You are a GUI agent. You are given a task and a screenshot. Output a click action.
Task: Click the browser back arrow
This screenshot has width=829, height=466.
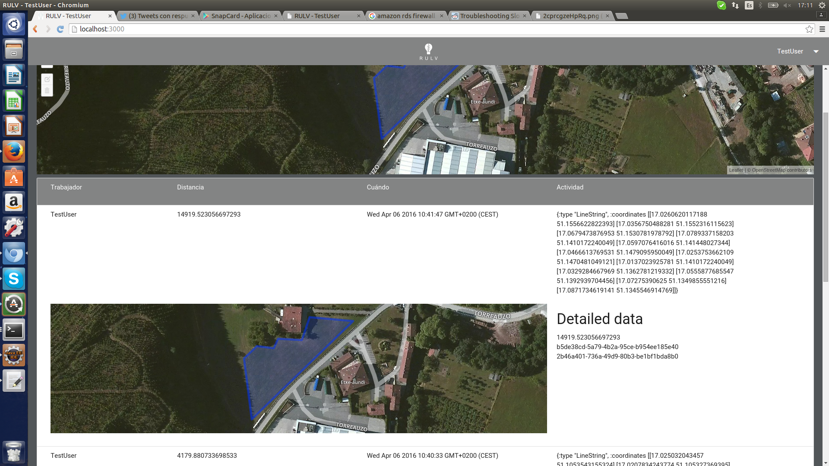coord(35,29)
